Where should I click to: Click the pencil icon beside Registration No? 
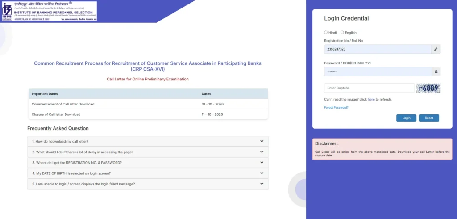436,49
